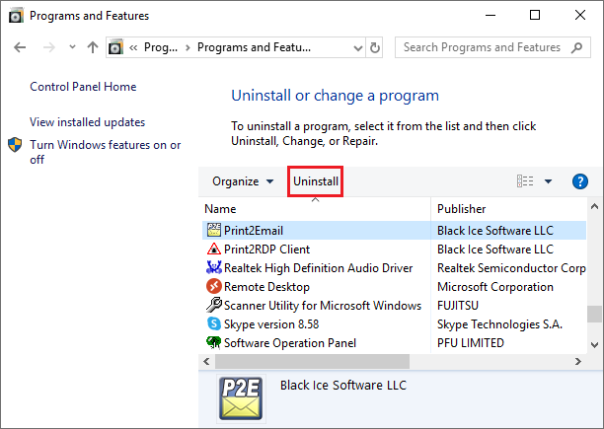Go up one level with the up arrow
Screen dimensions: 604x429
click(93, 47)
